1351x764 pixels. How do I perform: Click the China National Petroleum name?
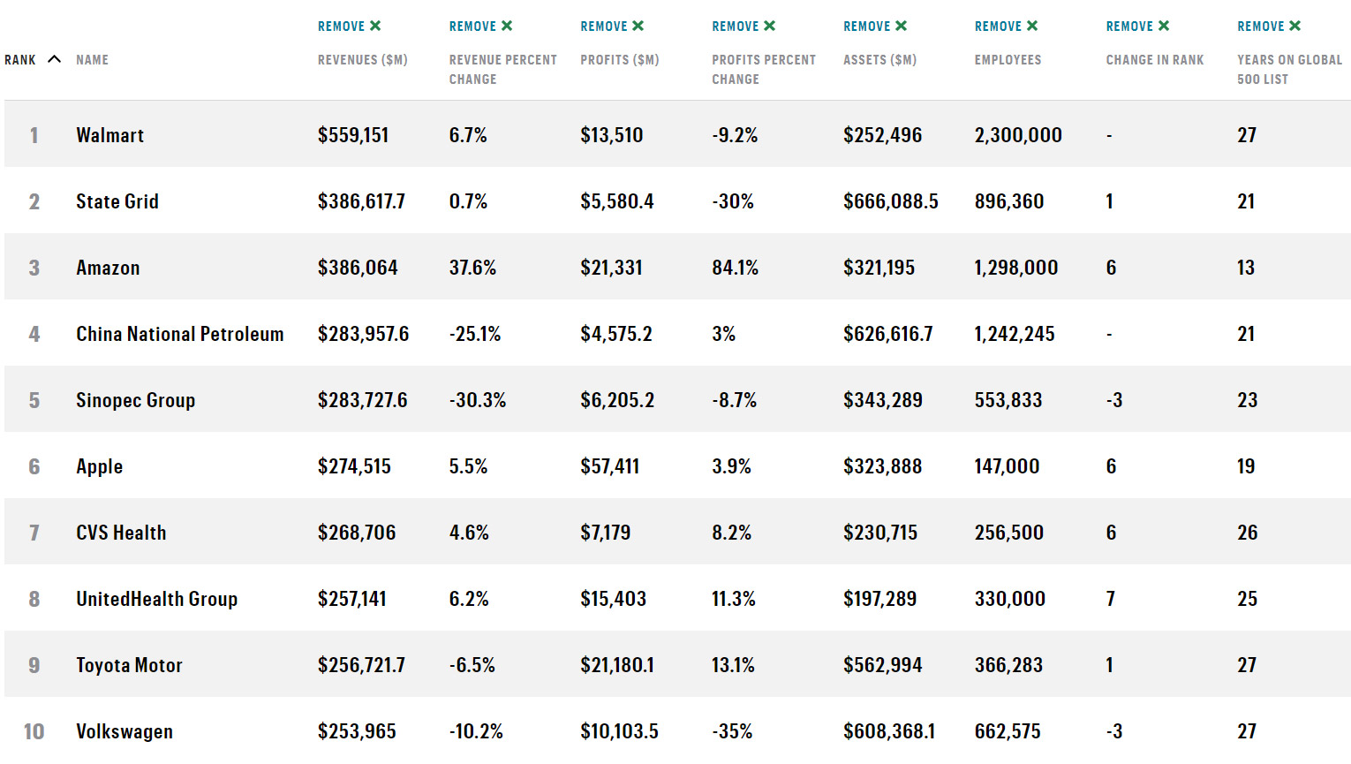click(x=179, y=334)
